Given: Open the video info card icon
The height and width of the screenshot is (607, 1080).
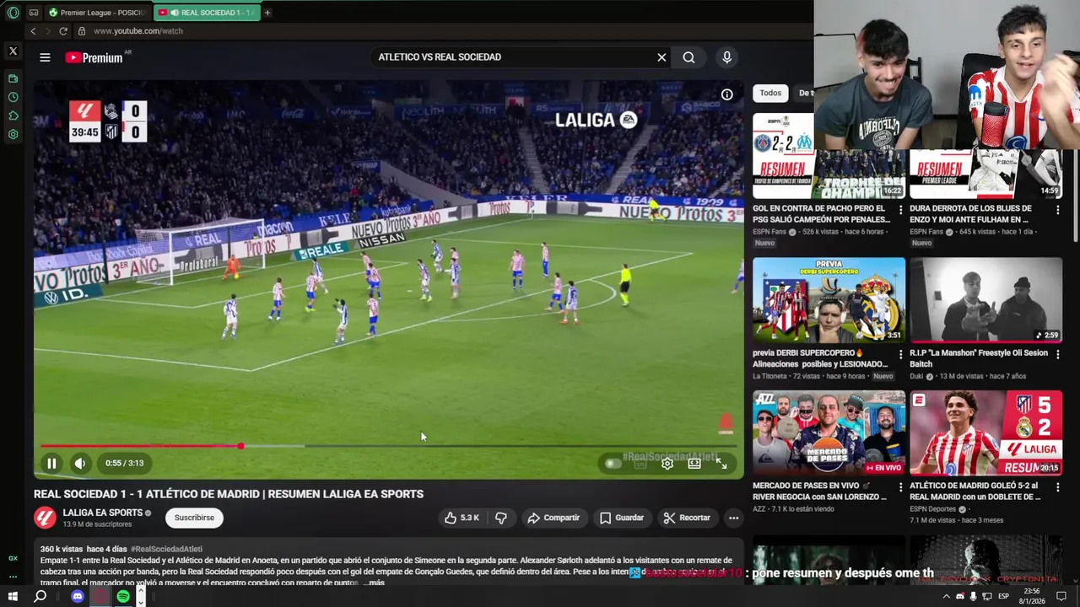Looking at the screenshot, I should 726,94.
